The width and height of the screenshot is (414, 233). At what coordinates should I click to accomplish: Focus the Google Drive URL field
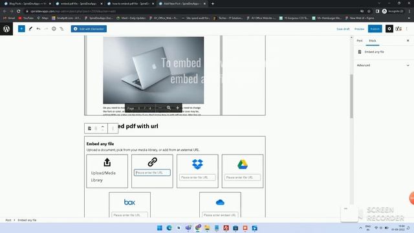[243, 177]
